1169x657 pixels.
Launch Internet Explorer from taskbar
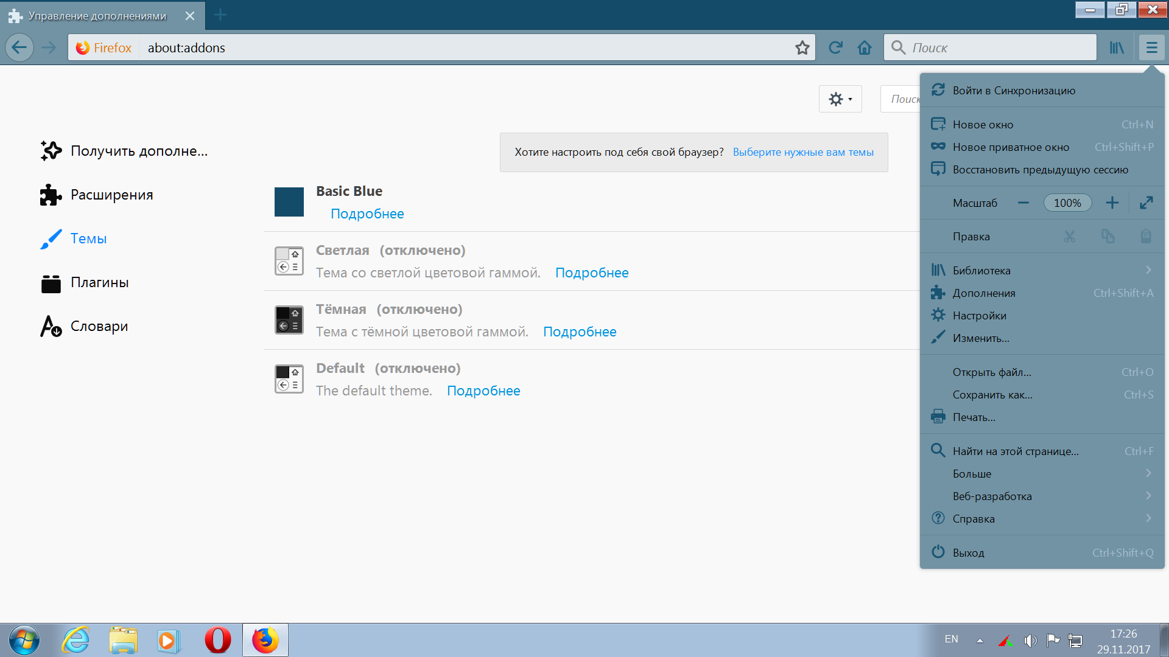pos(76,640)
